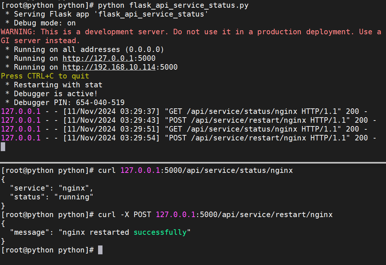
Task: Select the POST log entry at 03:29:43
Action: (x=188, y=120)
